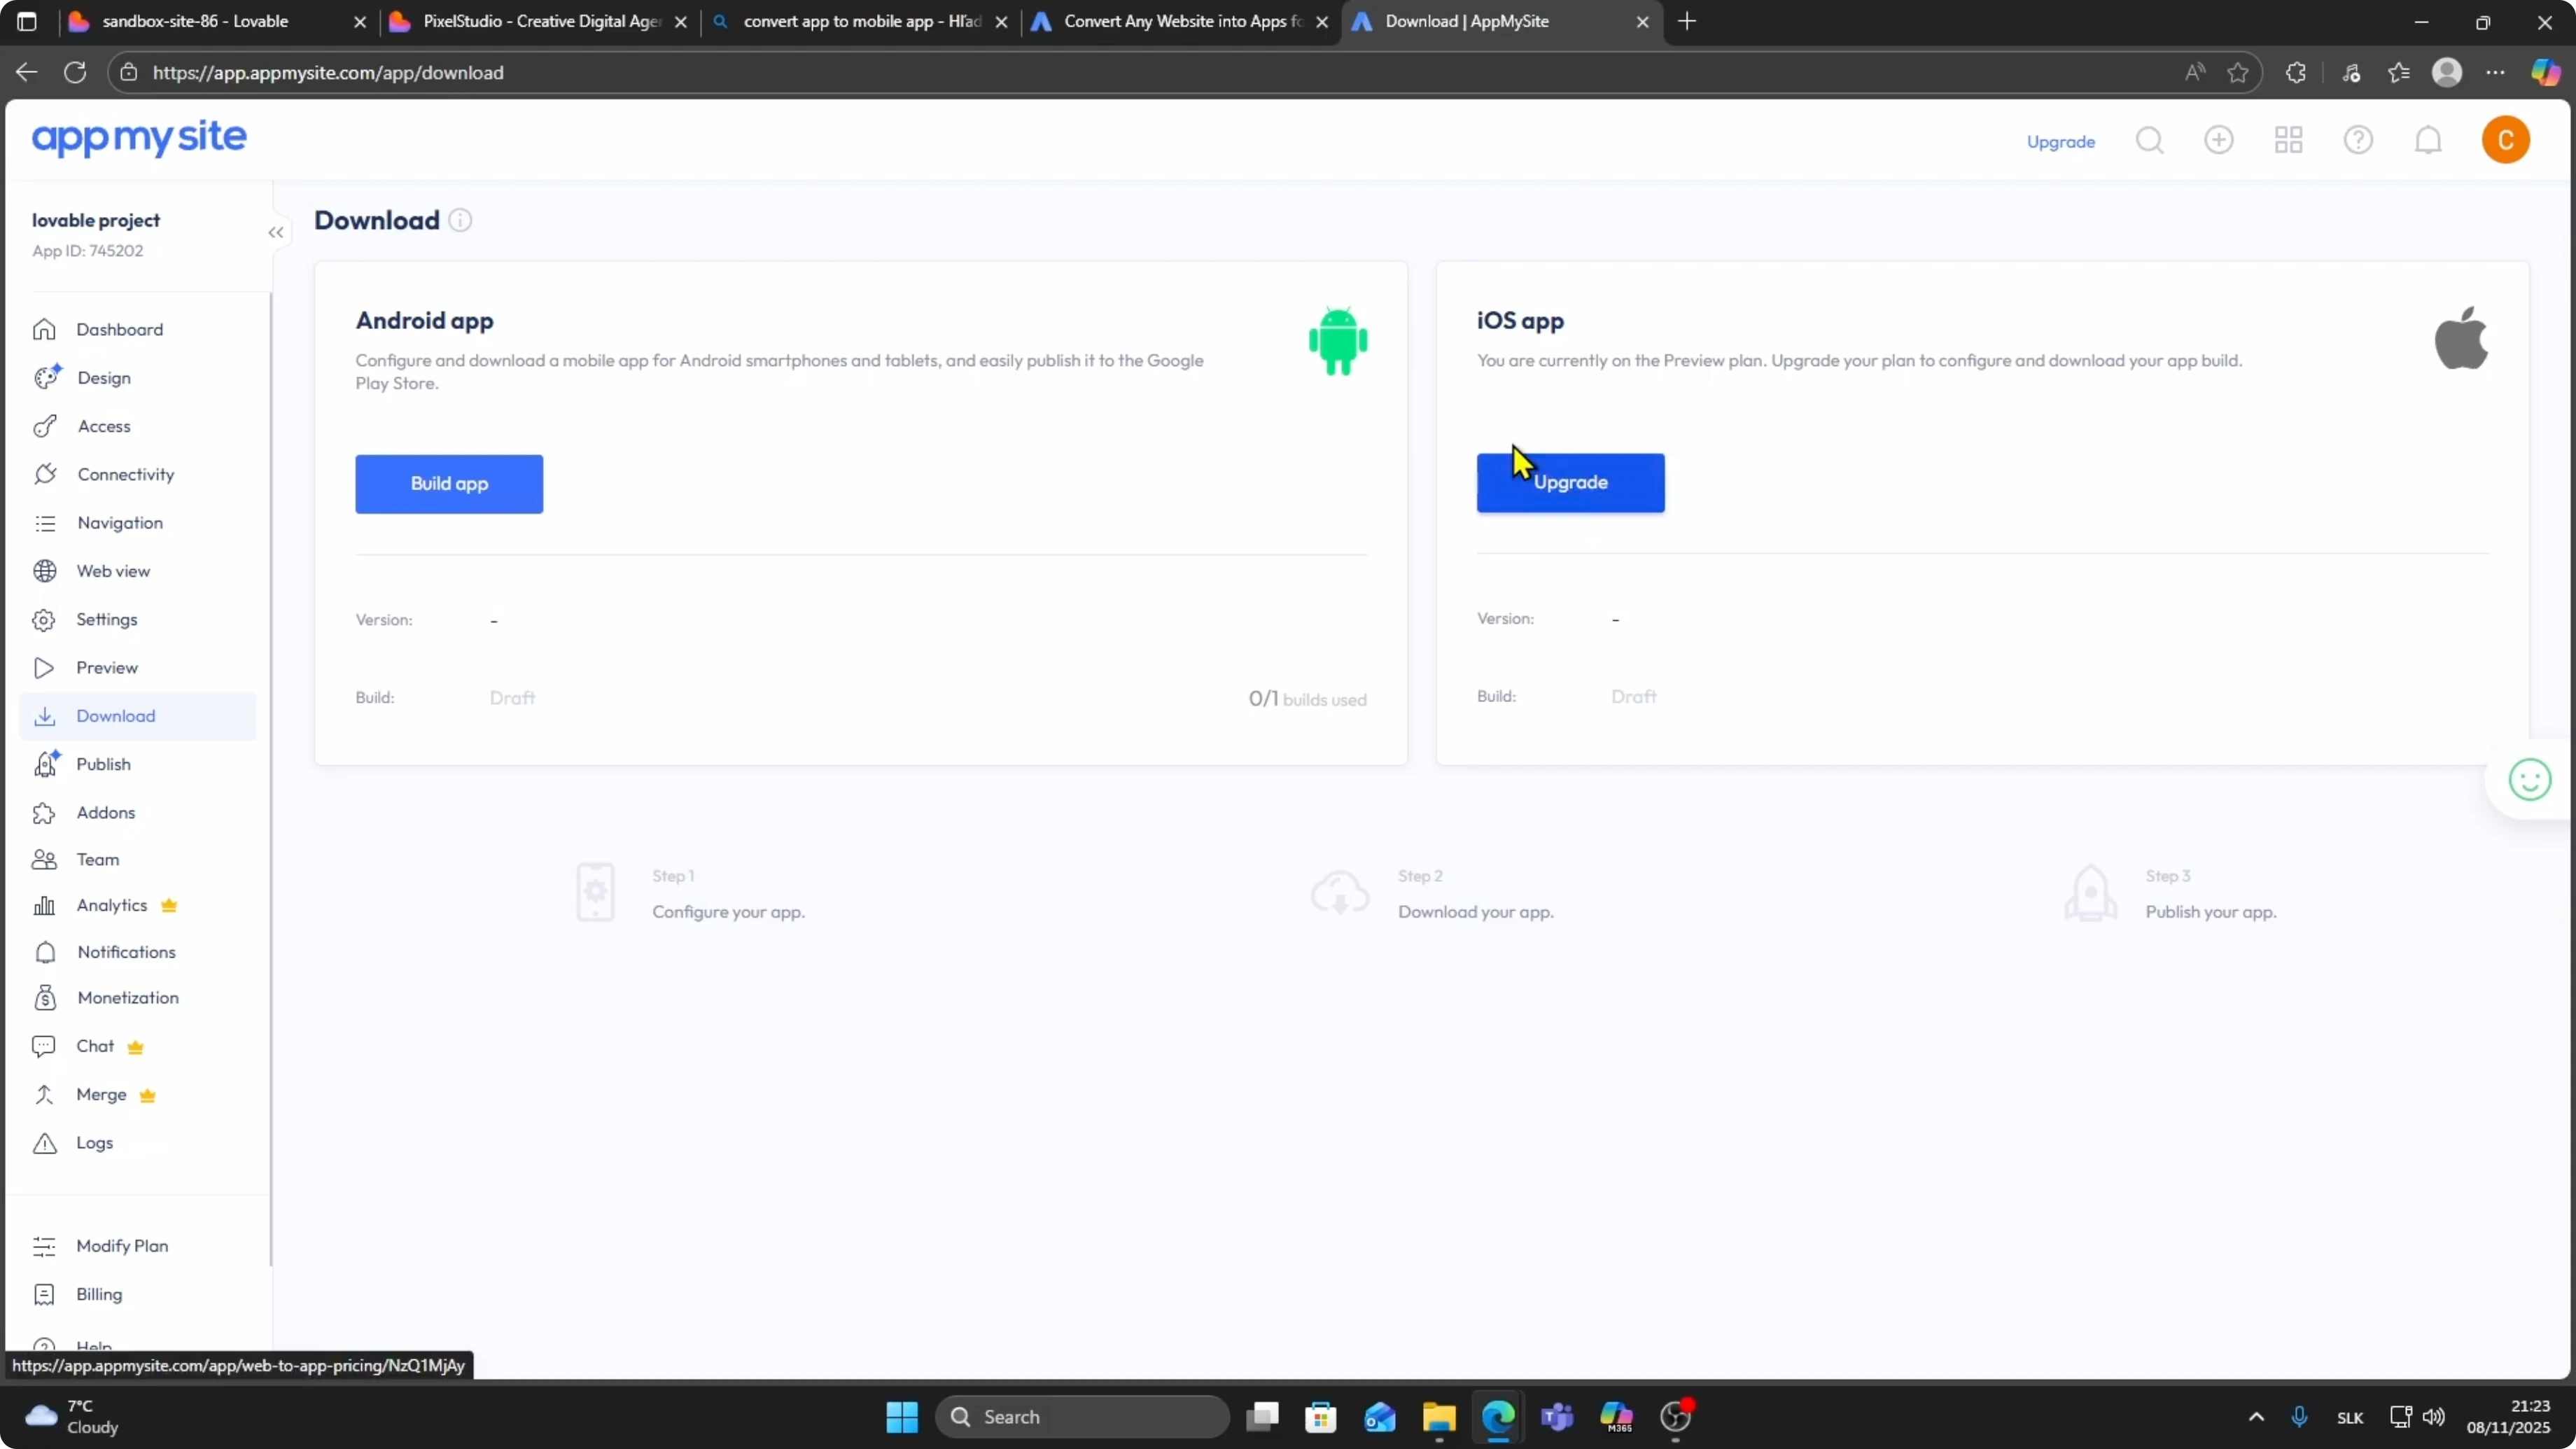This screenshot has height=1449, width=2576.
Task: Open the Windows Start menu
Action: pos(902,1417)
